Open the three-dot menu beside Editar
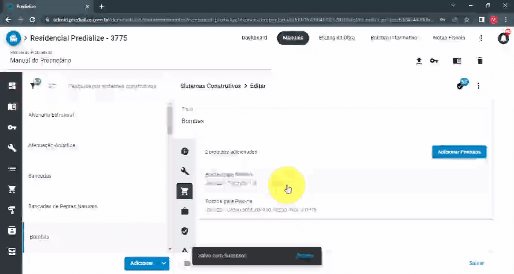514x274 pixels. coord(478,86)
